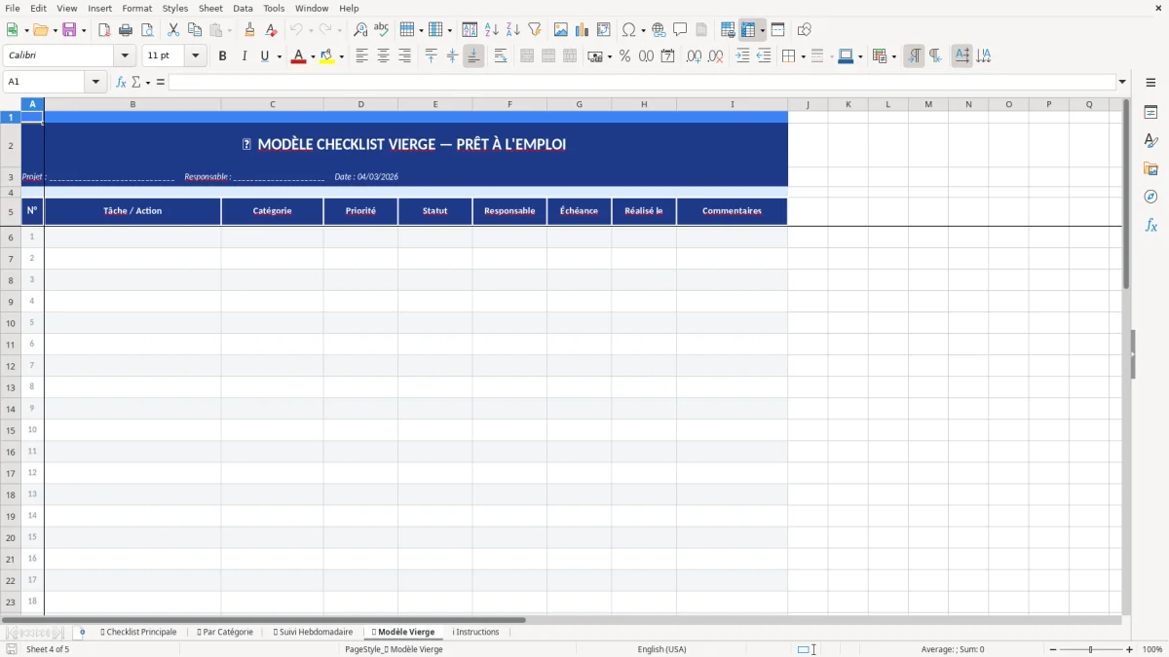Toggle Left-To-Right text direction

[914, 56]
